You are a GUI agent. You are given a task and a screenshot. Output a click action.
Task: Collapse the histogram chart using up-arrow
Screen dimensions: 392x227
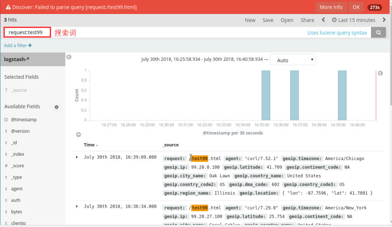coord(79,135)
